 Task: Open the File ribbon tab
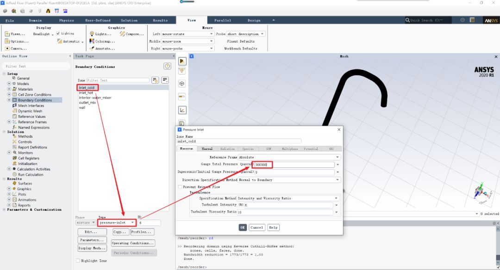(x=10, y=20)
